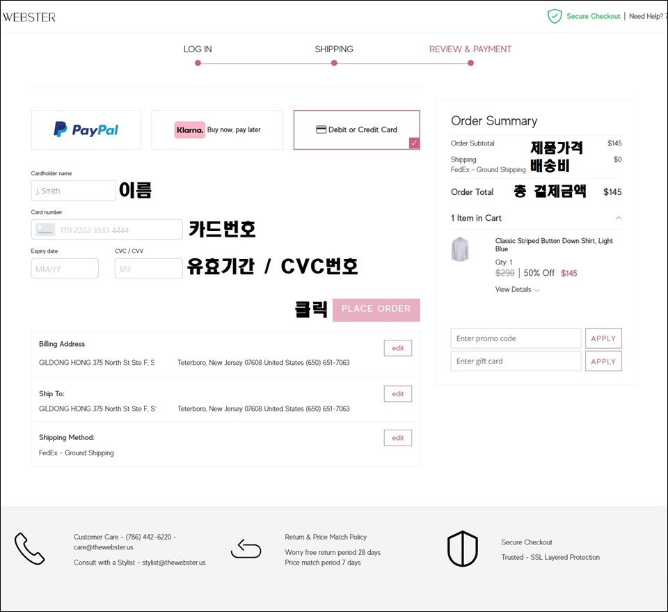
Task: Click the PayPal logo payment option
Action: pyautogui.click(x=86, y=130)
